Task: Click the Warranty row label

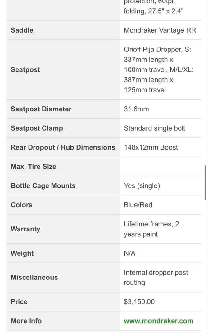Action: [25, 229]
